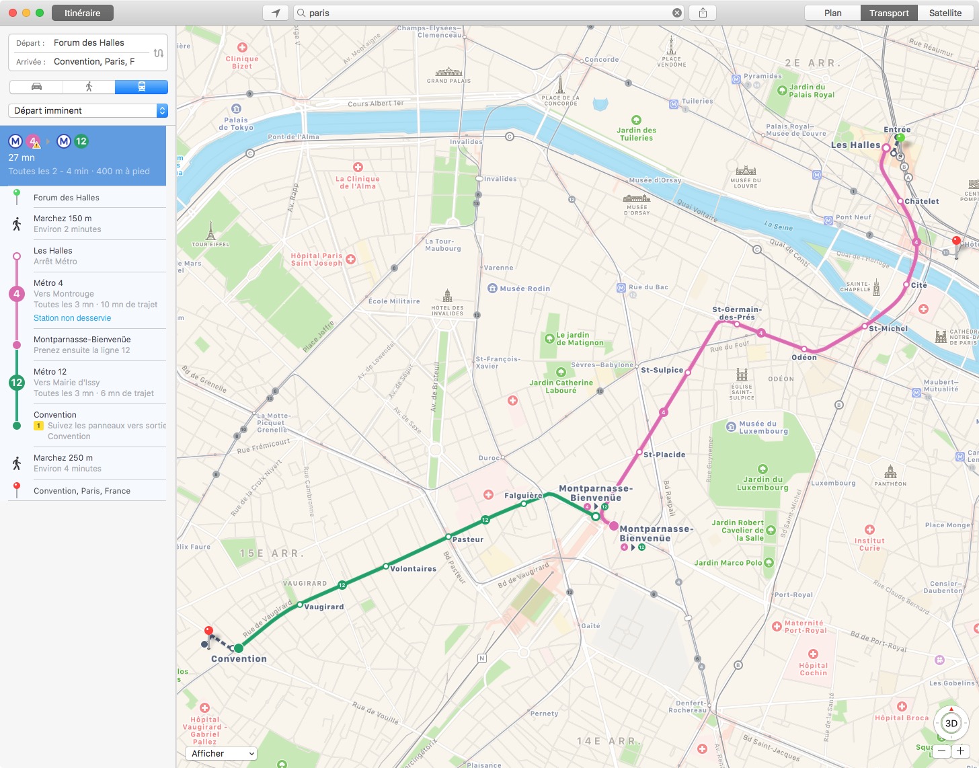Screen dimensions: 979x768
Task: Click the search field containing paris
Action: 489,13
